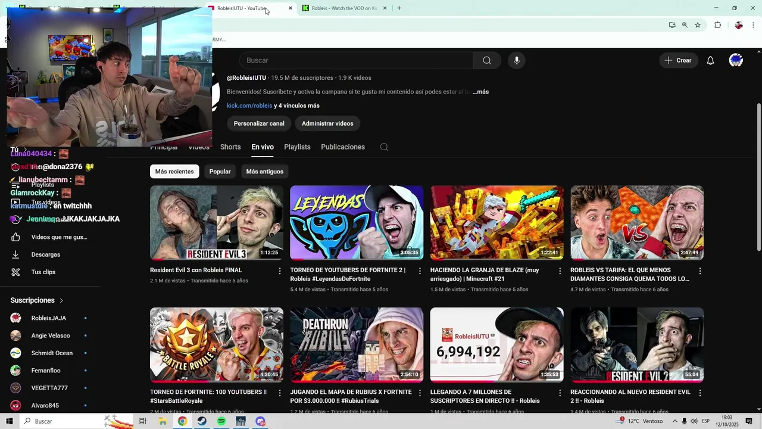Close the RobleisIUTU YouTube tab

coord(291,8)
